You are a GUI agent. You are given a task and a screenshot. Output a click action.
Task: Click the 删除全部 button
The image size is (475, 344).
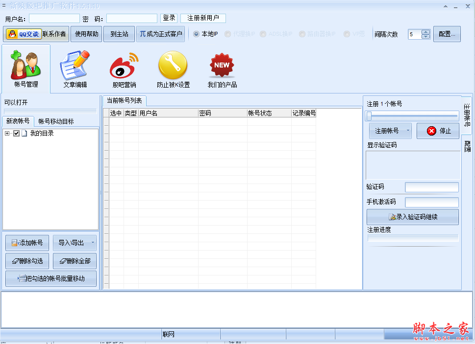tap(75, 261)
